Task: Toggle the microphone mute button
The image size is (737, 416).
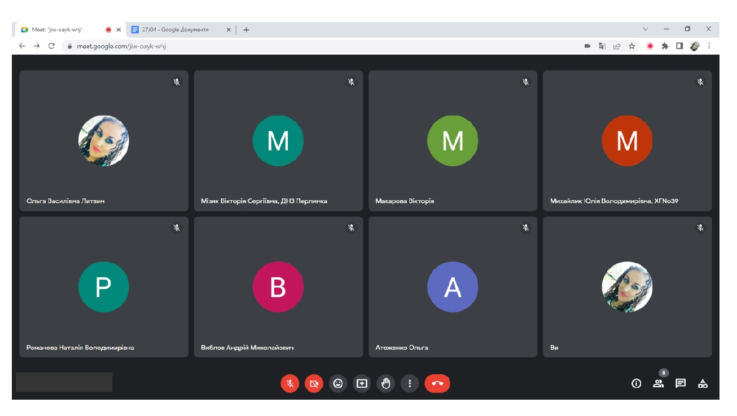Action: coord(289,384)
